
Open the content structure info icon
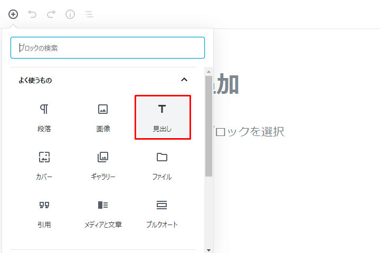pos(70,14)
